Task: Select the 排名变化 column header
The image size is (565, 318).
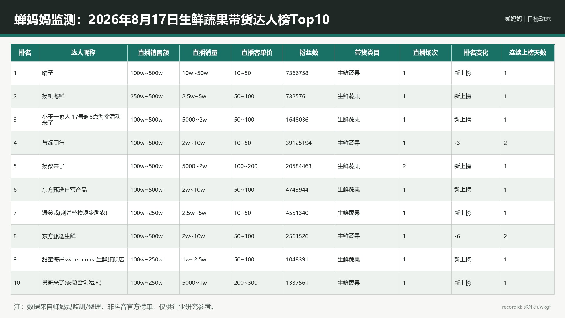Action: pyautogui.click(x=476, y=53)
